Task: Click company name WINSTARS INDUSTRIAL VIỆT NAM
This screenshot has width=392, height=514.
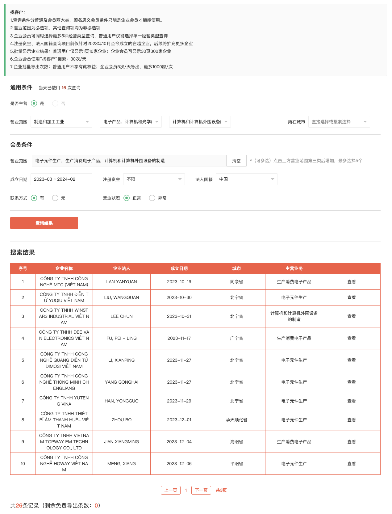Action: 64,316
